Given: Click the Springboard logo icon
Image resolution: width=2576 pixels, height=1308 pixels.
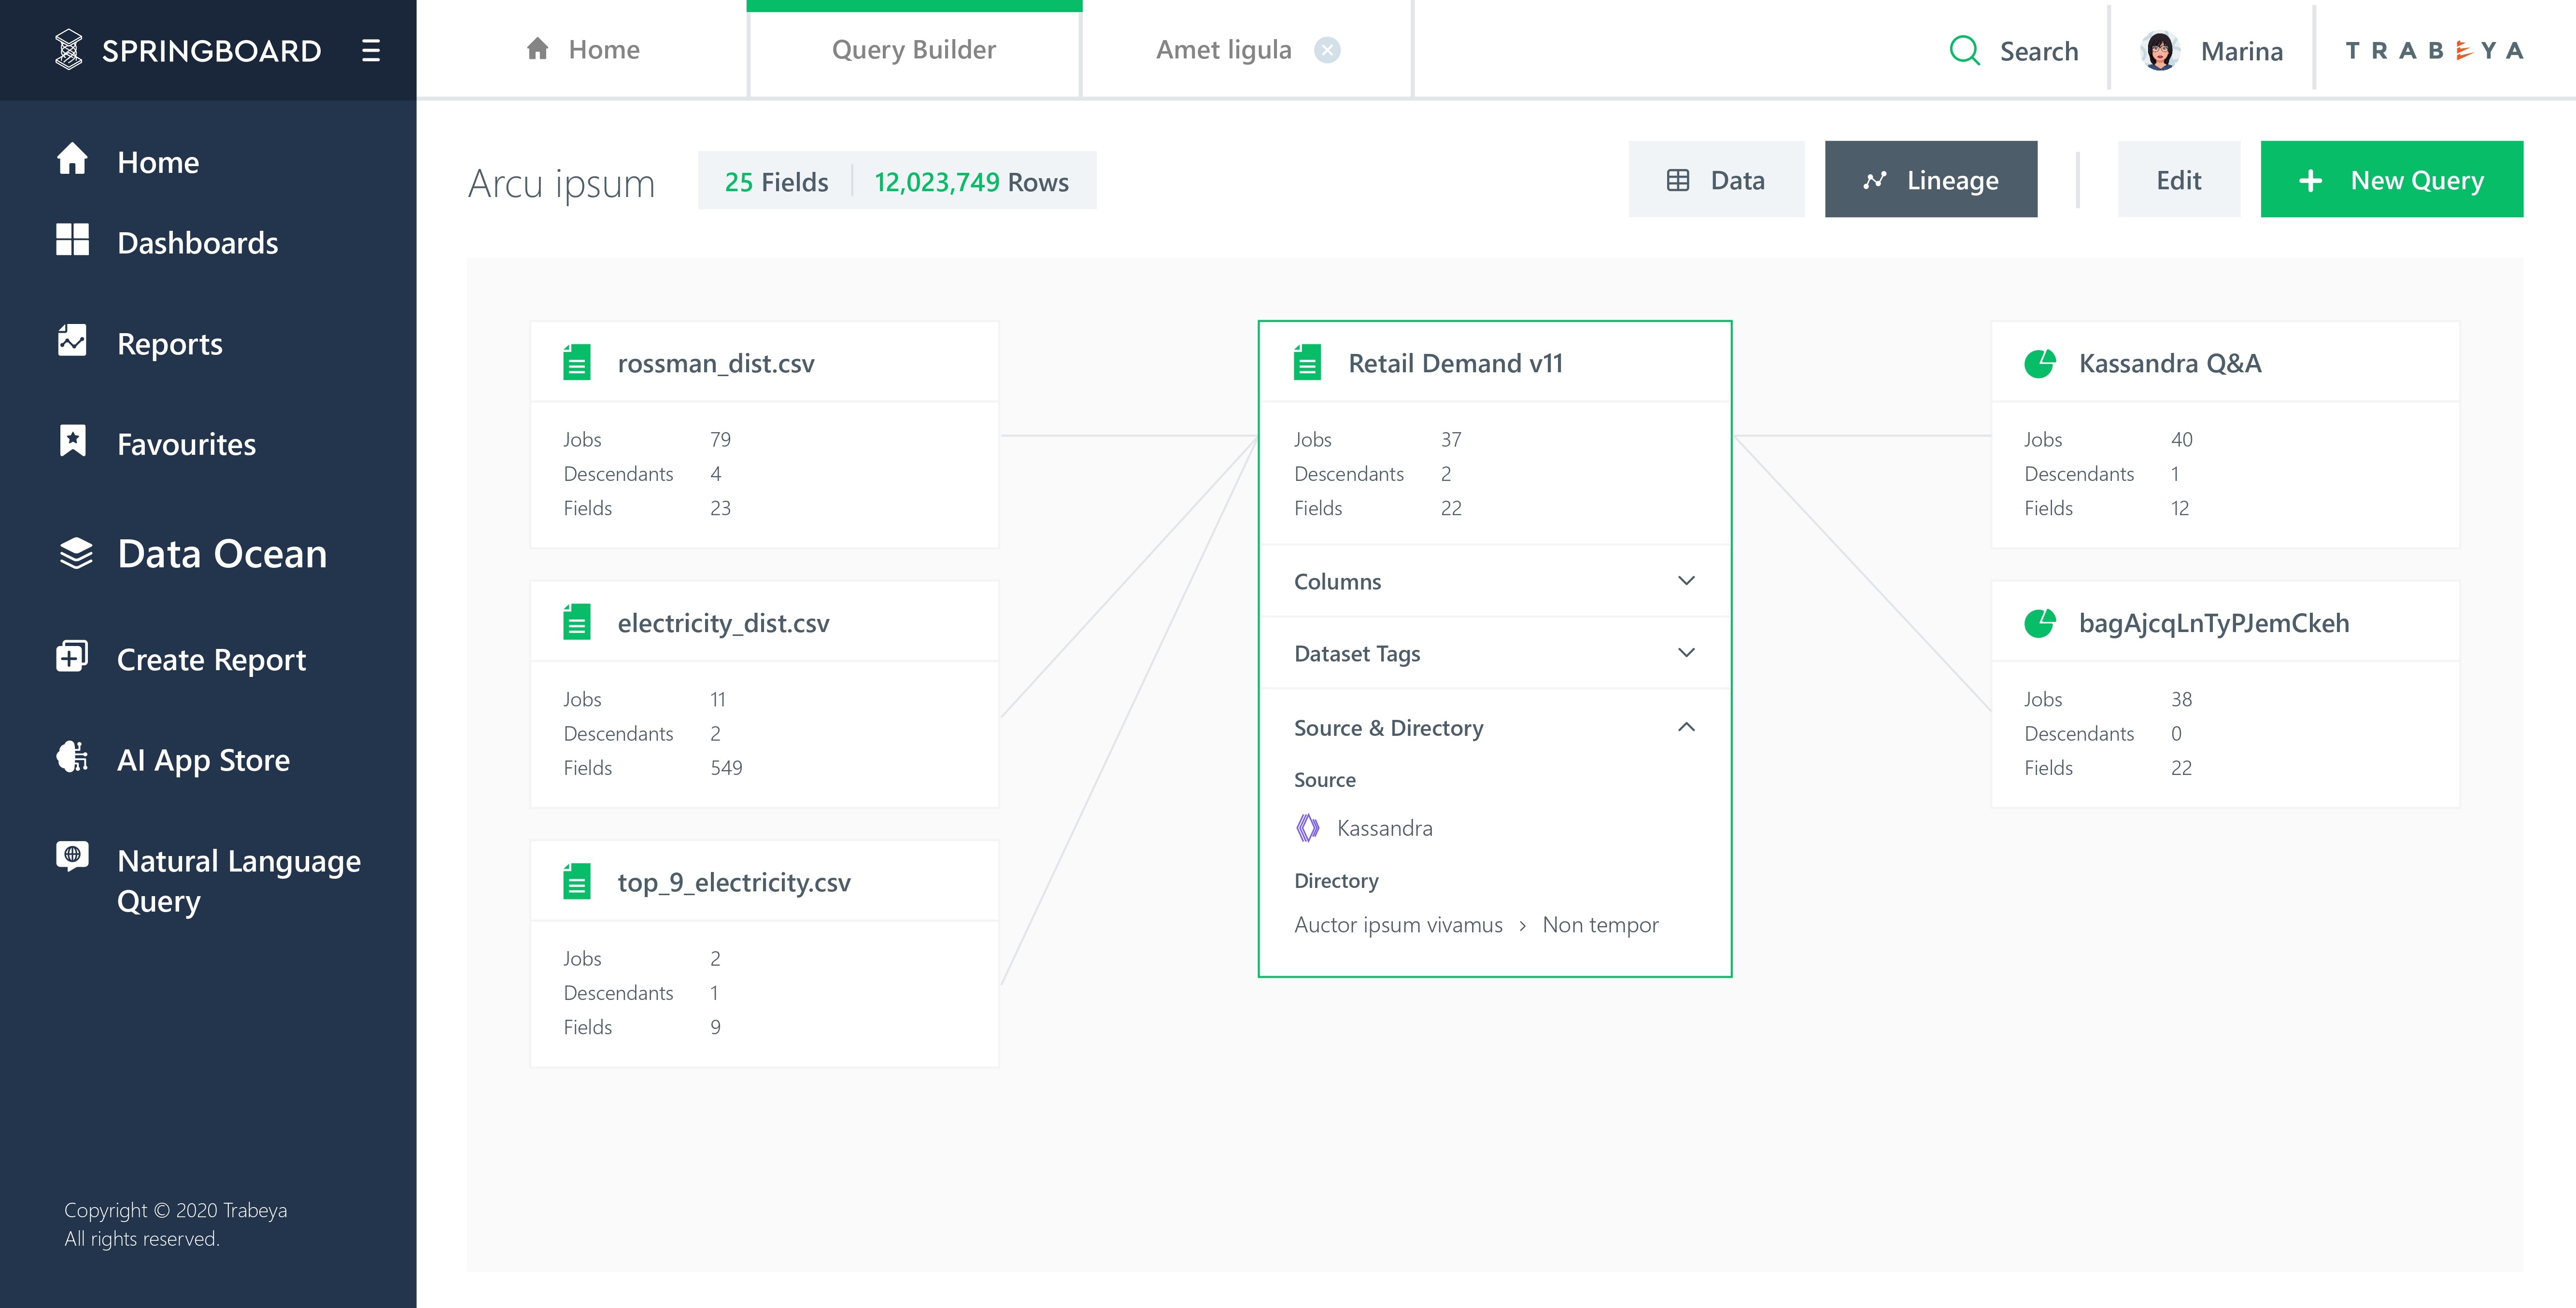Looking at the screenshot, I should coord(68,50).
